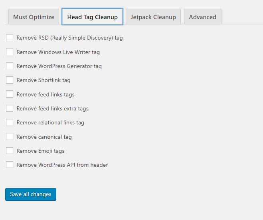Viewport: 263px width, 220px height.
Task: Check the Remove feed links extra tags box
Action: pos(10,108)
